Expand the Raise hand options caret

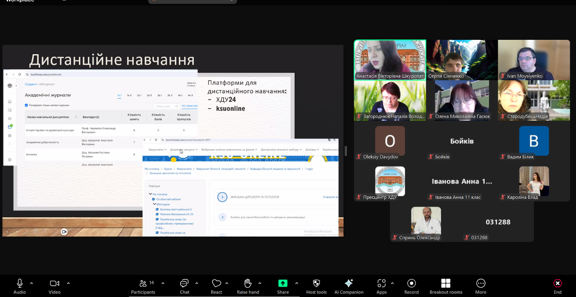[x=260, y=283]
